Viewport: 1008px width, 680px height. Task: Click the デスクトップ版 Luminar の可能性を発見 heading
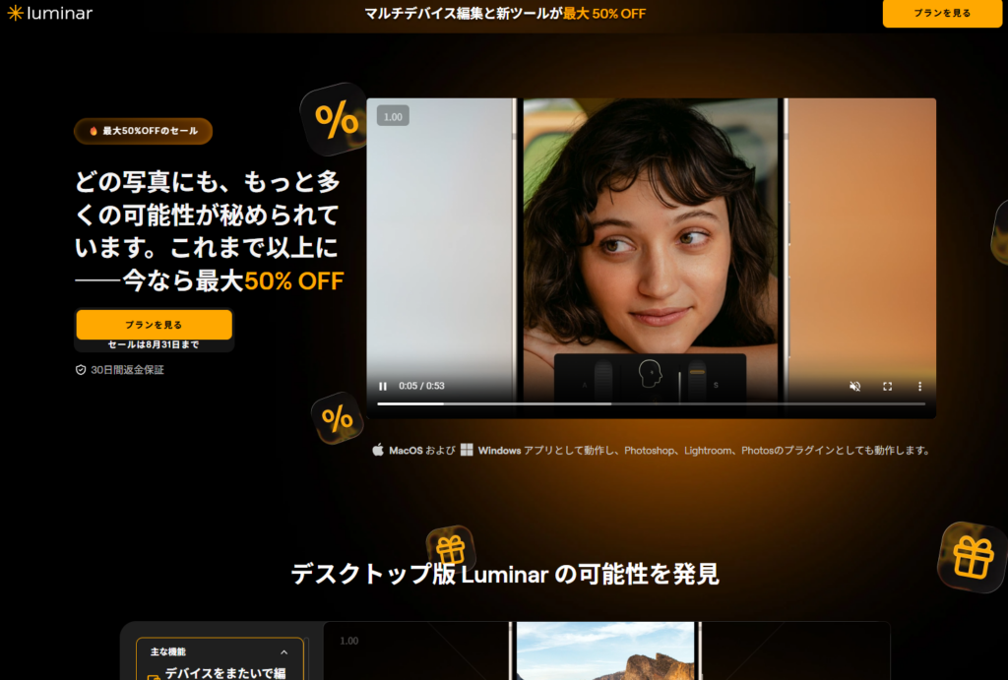coord(505,574)
